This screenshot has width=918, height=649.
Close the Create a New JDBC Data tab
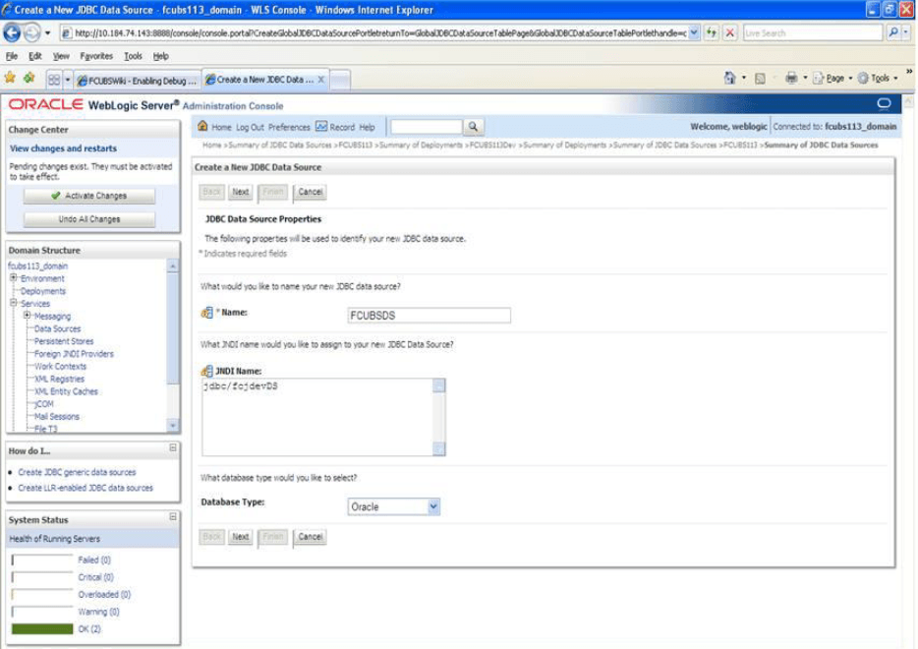pos(320,80)
